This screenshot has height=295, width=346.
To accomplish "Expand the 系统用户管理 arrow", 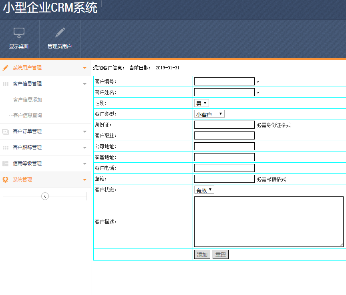I will [x=85, y=68].
